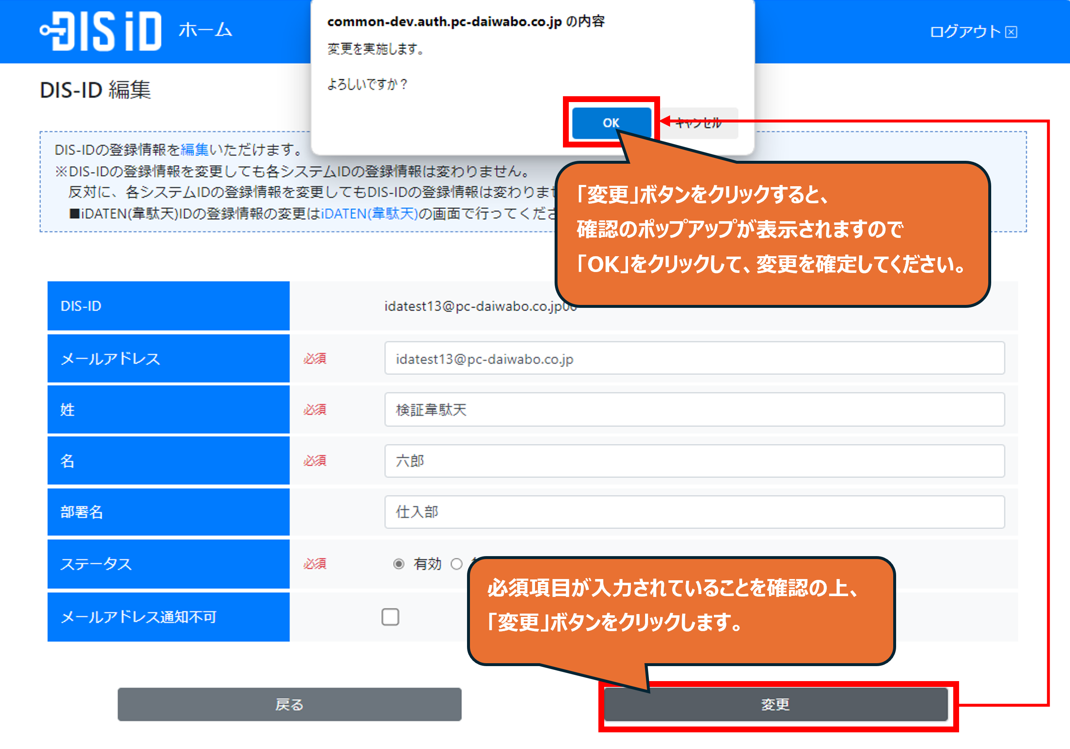Focus the メールアドレス input field
The height and width of the screenshot is (749, 1070).
tap(694, 358)
